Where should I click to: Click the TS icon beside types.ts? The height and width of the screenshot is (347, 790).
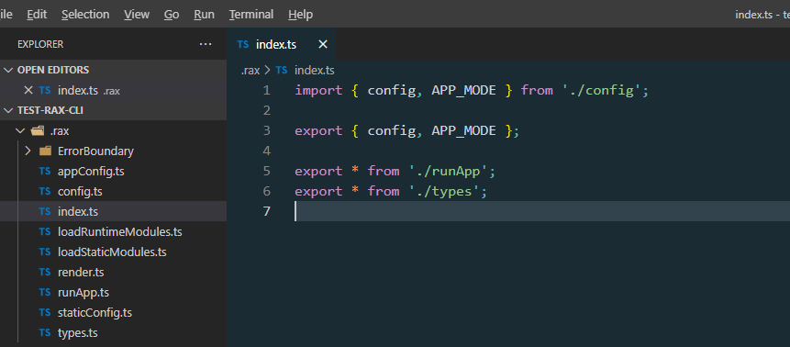coord(45,333)
